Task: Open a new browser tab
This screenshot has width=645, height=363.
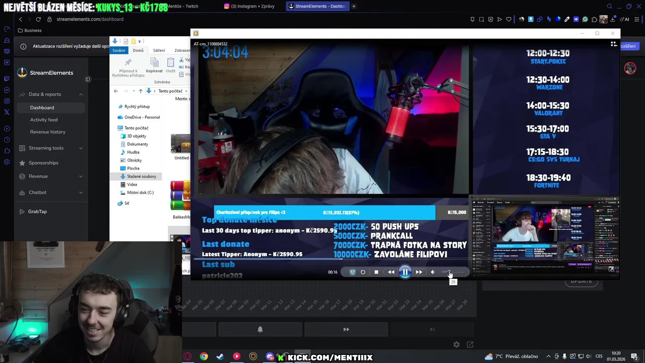Action: [x=354, y=6]
